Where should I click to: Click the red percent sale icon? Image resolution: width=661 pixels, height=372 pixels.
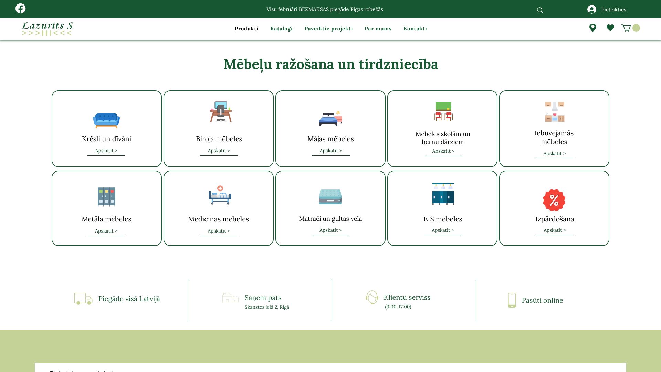[554, 200]
